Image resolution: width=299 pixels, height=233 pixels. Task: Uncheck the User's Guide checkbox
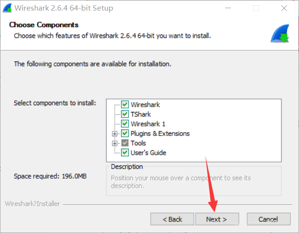point(125,152)
